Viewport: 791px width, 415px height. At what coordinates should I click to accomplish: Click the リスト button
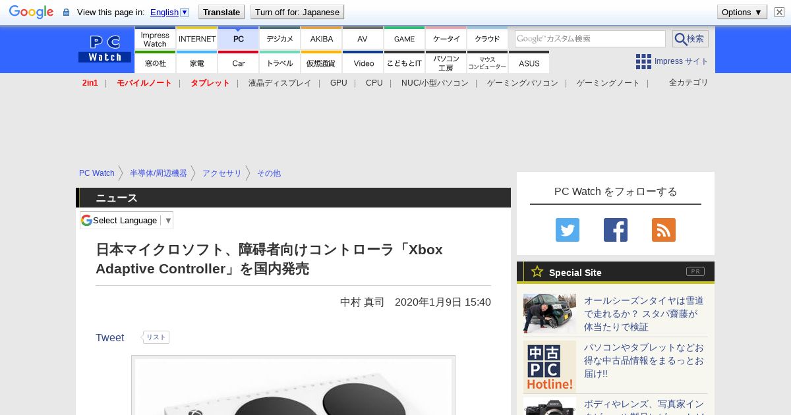(x=156, y=337)
